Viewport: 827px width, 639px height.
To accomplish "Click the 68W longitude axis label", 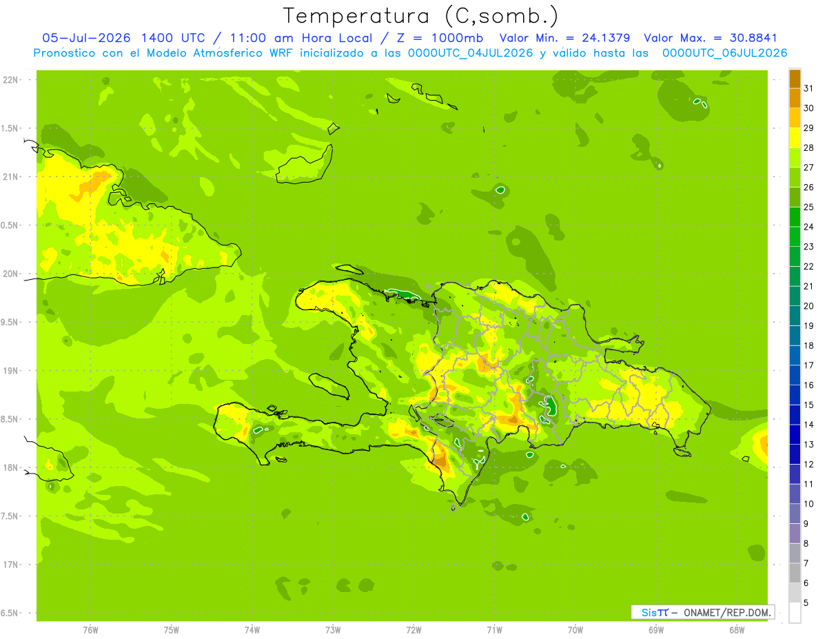I will click(x=737, y=630).
